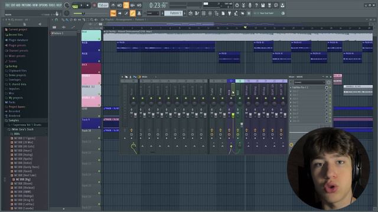Open the plugin picker plug icon
The height and width of the screenshot is (212, 378).
click(230, 14)
